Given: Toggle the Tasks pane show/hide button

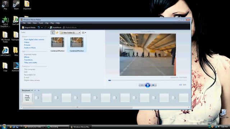Looking at the screenshot, I should (53, 33).
